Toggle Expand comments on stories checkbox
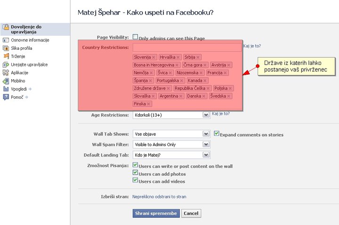339x225 pixels. [217, 133]
